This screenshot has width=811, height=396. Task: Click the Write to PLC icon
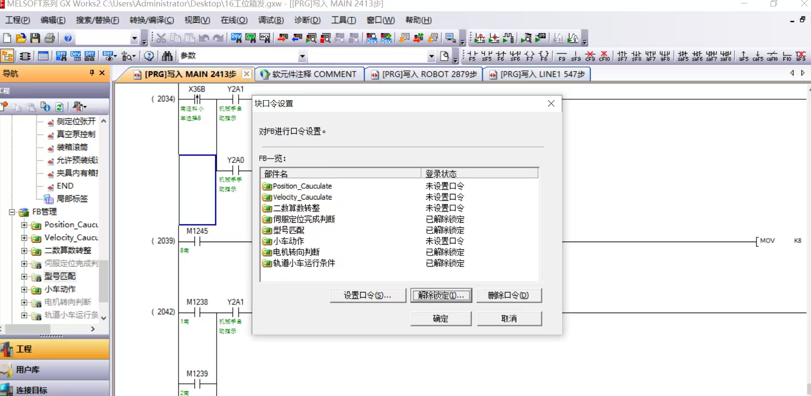tap(282, 38)
